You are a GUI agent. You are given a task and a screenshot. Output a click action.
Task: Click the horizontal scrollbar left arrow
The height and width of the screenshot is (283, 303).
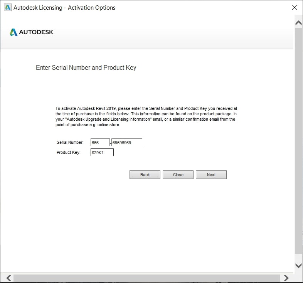(8, 278)
